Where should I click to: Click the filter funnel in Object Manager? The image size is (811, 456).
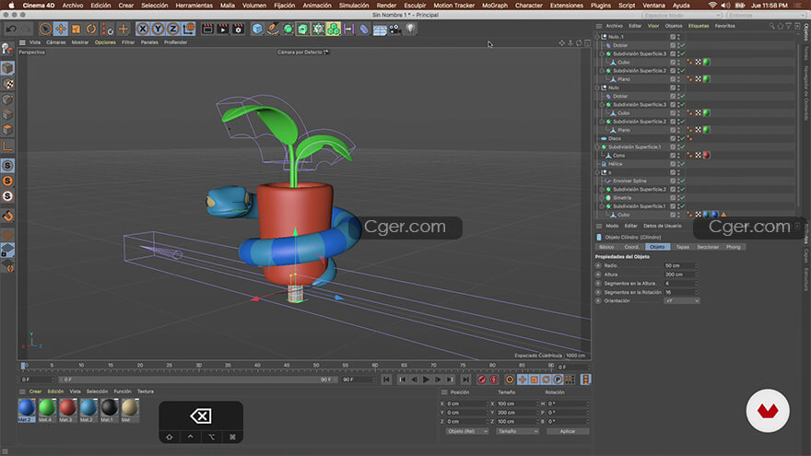[788, 26]
